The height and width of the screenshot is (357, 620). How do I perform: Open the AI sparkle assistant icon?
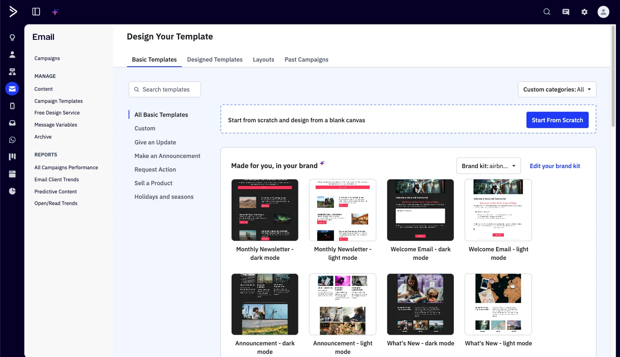(x=55, y=12)
